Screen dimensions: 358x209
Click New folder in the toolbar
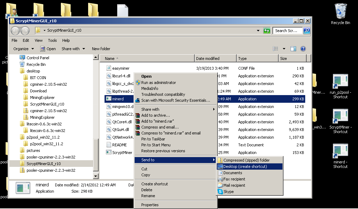(x=101, y=49)
